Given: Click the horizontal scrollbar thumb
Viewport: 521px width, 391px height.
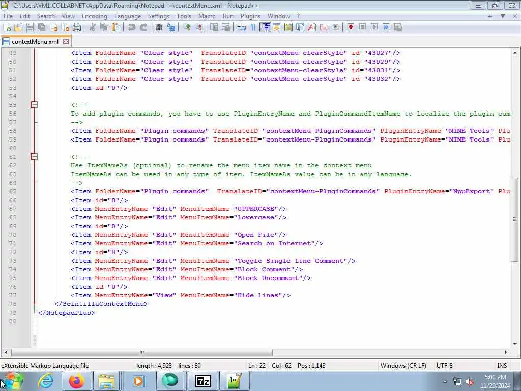Looking at the screenshot, I should point(142,352).
